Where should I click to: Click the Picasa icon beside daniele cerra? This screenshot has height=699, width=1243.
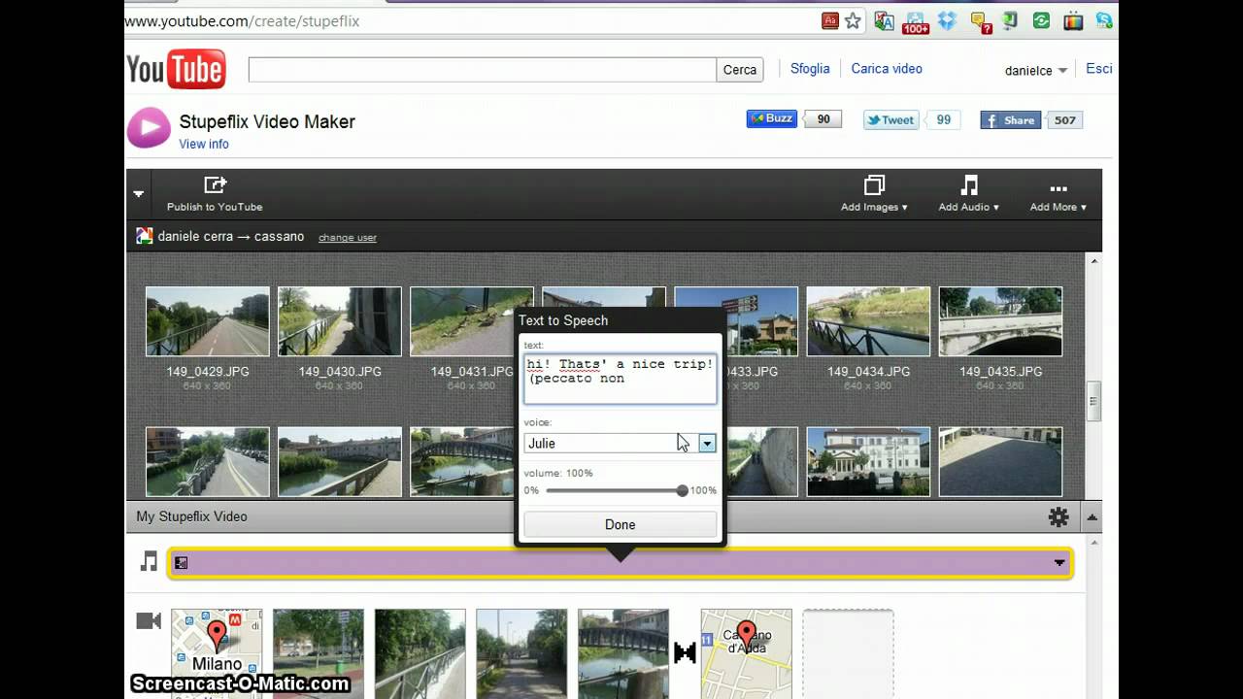coord(145,236)
